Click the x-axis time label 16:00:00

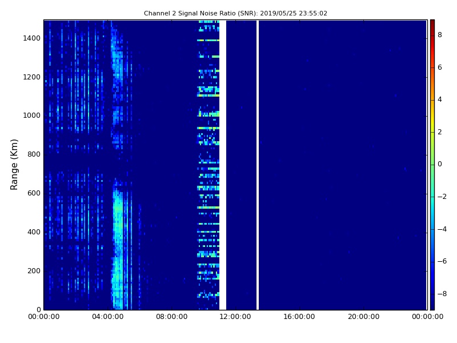tap(299, 317)
